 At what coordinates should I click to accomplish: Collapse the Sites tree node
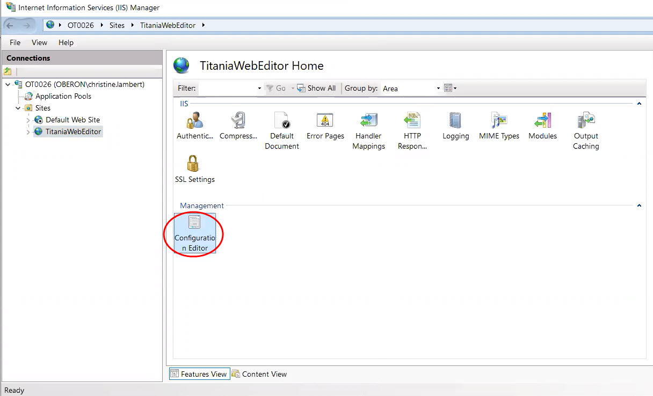pos(18,108)
